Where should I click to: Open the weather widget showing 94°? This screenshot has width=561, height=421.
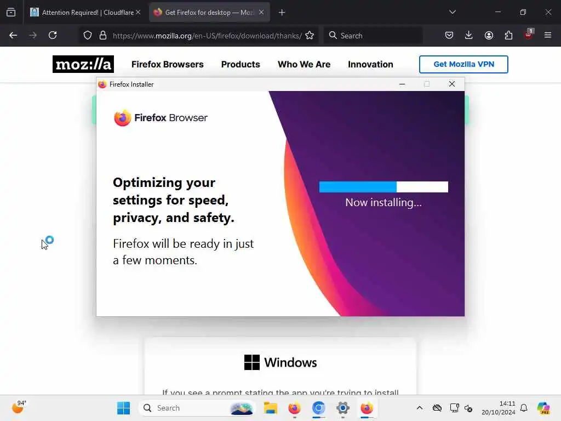pyautogui.click(x=19, y=407)
